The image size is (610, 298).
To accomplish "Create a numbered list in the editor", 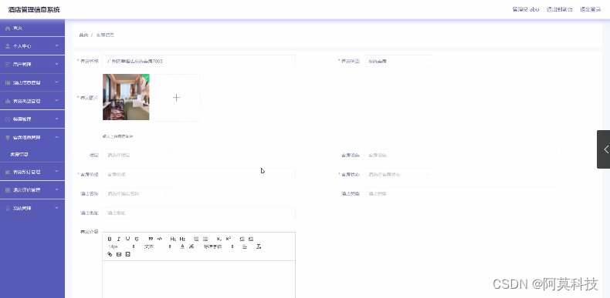I will tap(196, 239).
